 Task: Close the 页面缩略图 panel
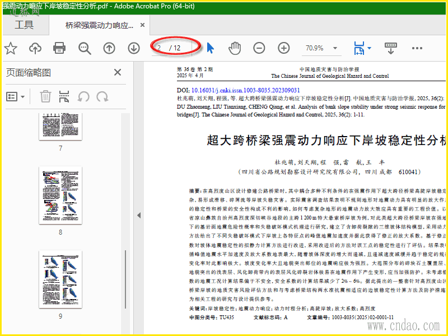[118, 72]
